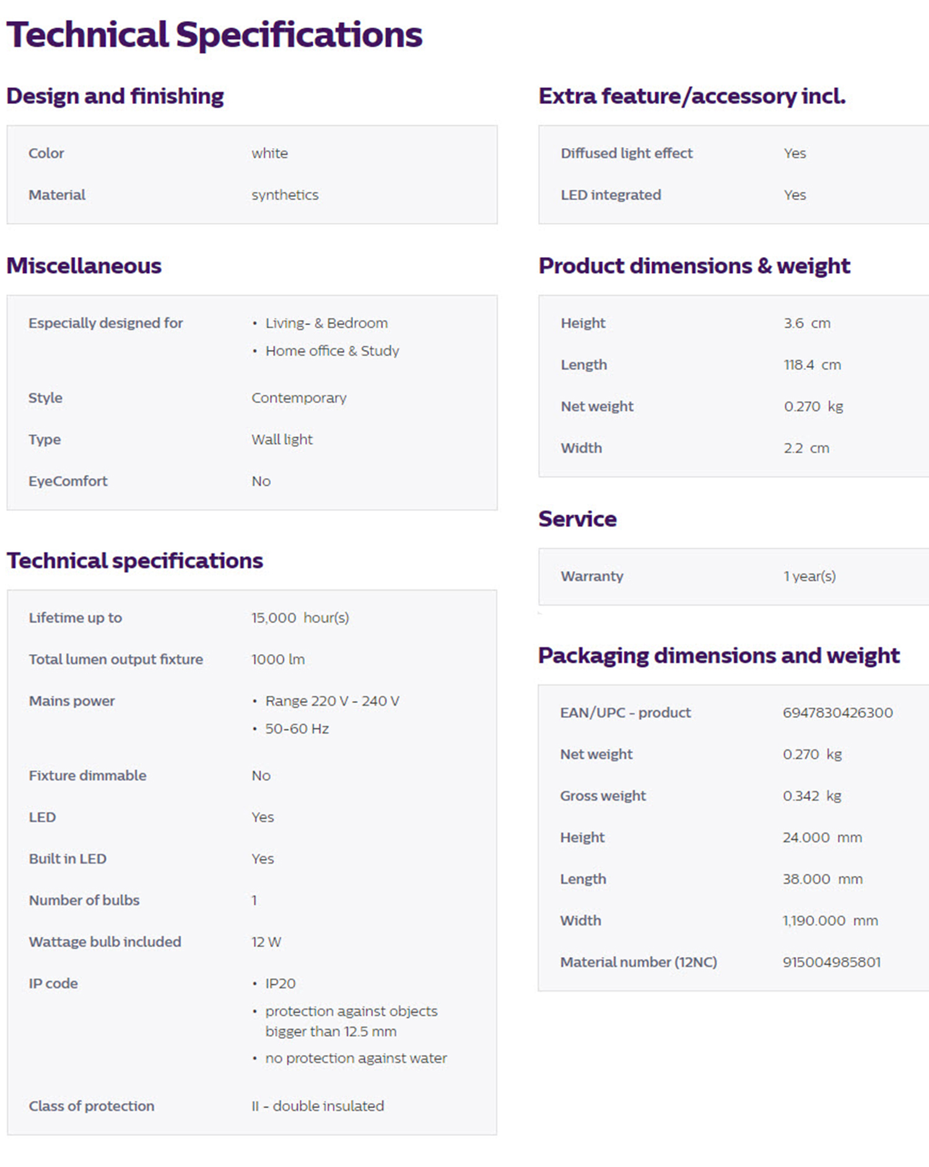The image size is (929, 1167).
Task: Select the Miscellaneous section heading
Action: pyautogui.click(x=84, y=266)
